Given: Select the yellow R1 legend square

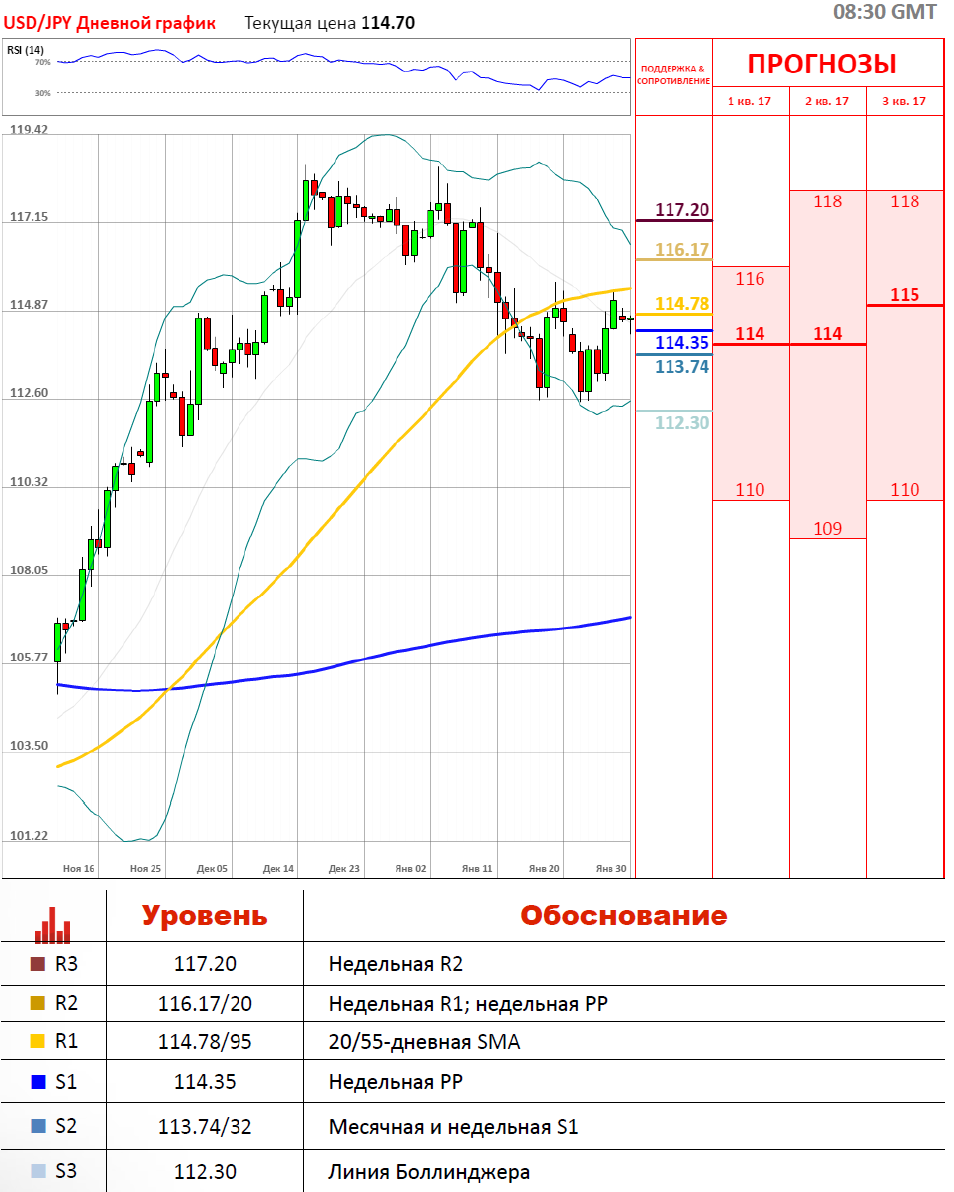Looking at the screenshot, I should coord(38,1042).
